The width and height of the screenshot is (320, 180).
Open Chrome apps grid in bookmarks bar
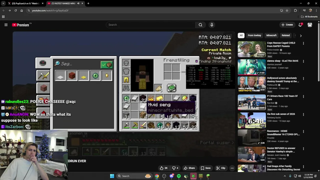[x=3, y=17]
